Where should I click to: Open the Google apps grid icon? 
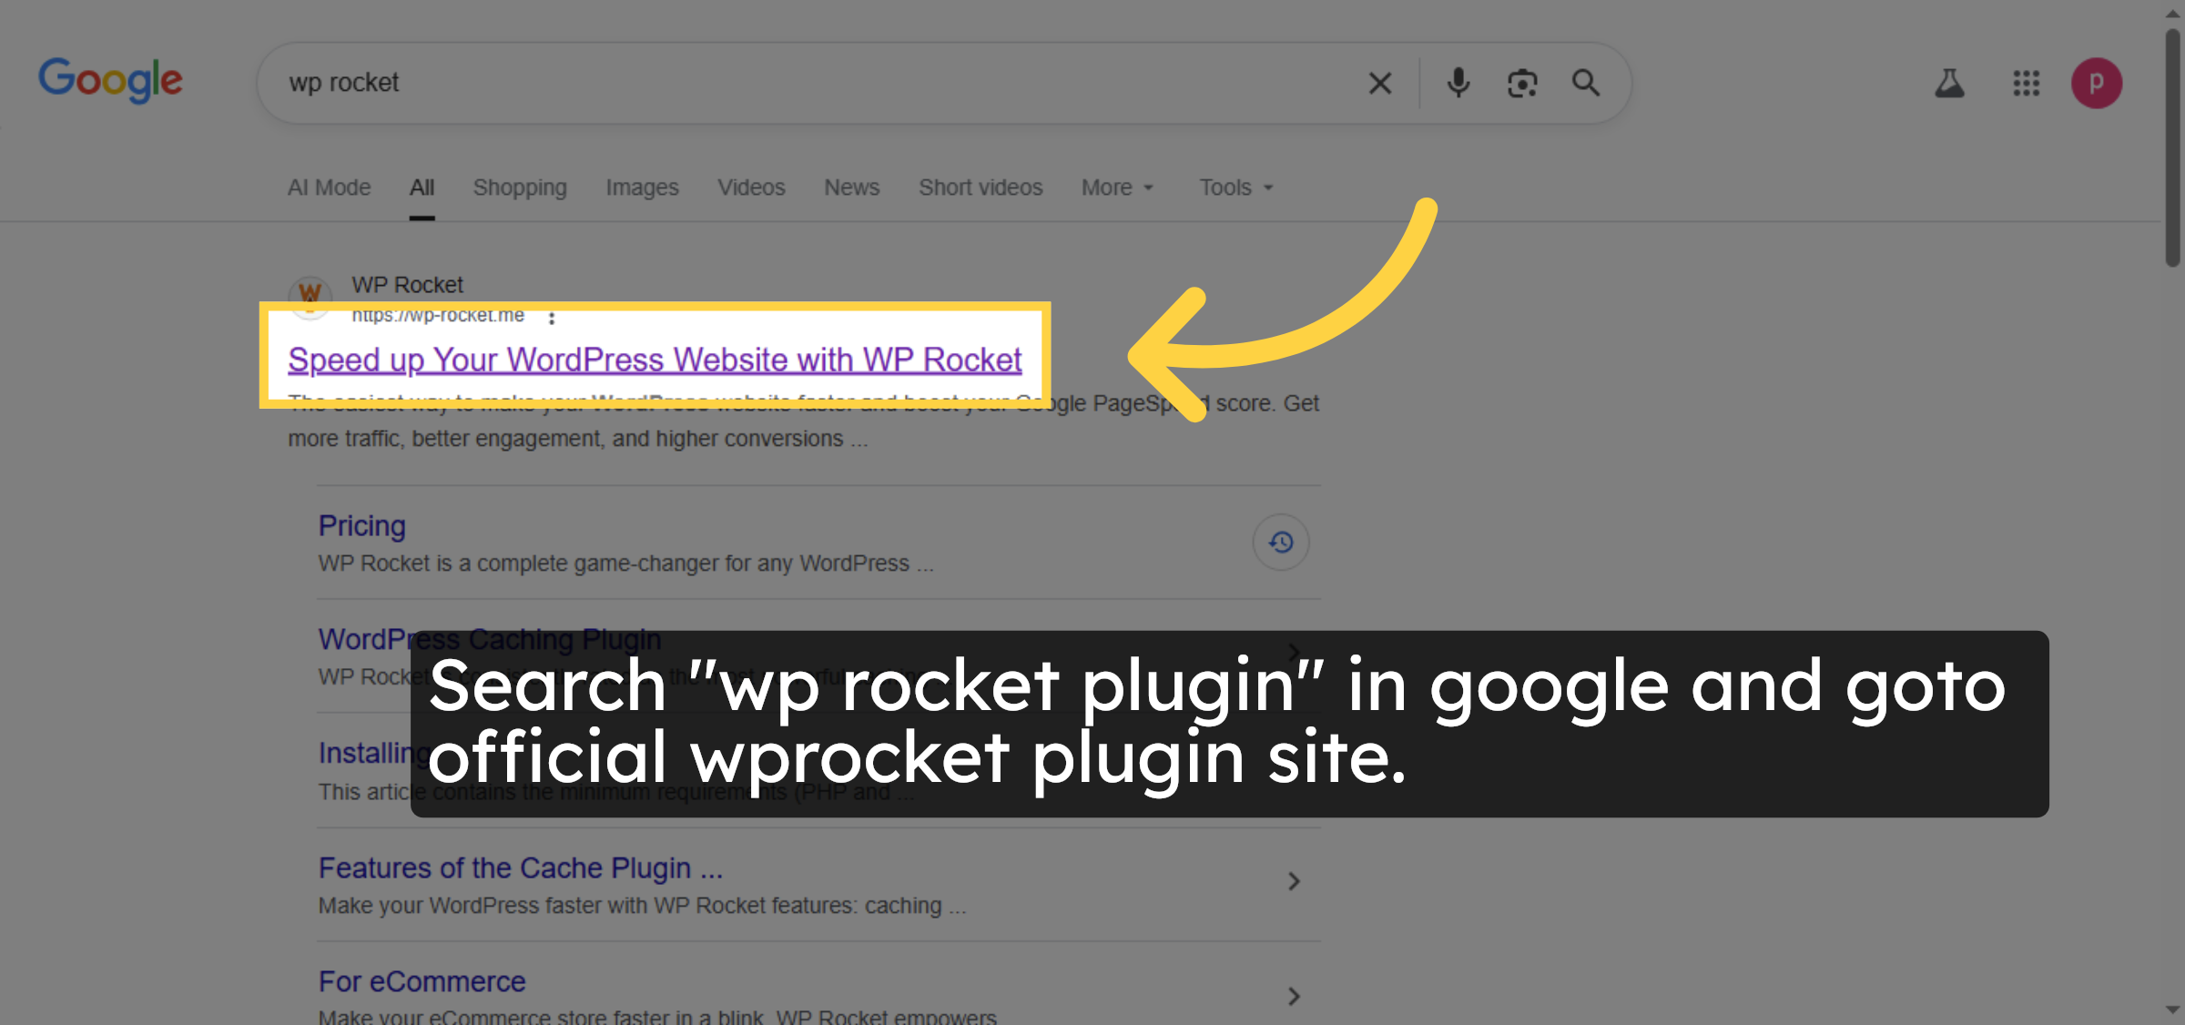2027,83
